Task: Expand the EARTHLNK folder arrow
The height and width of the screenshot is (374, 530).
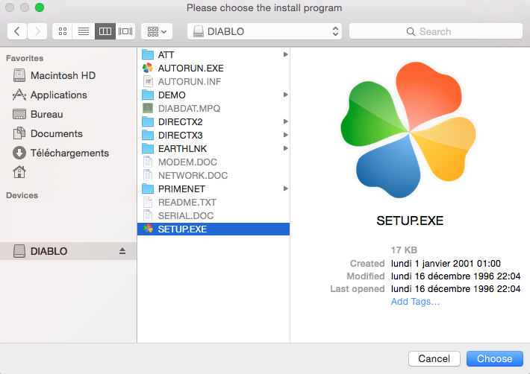Action: [286, 148]
